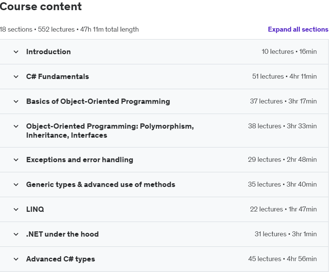Open the C# Fundamentals section heading
The width and height of the screenshot is (329, 272).
[x=58, y=77]
